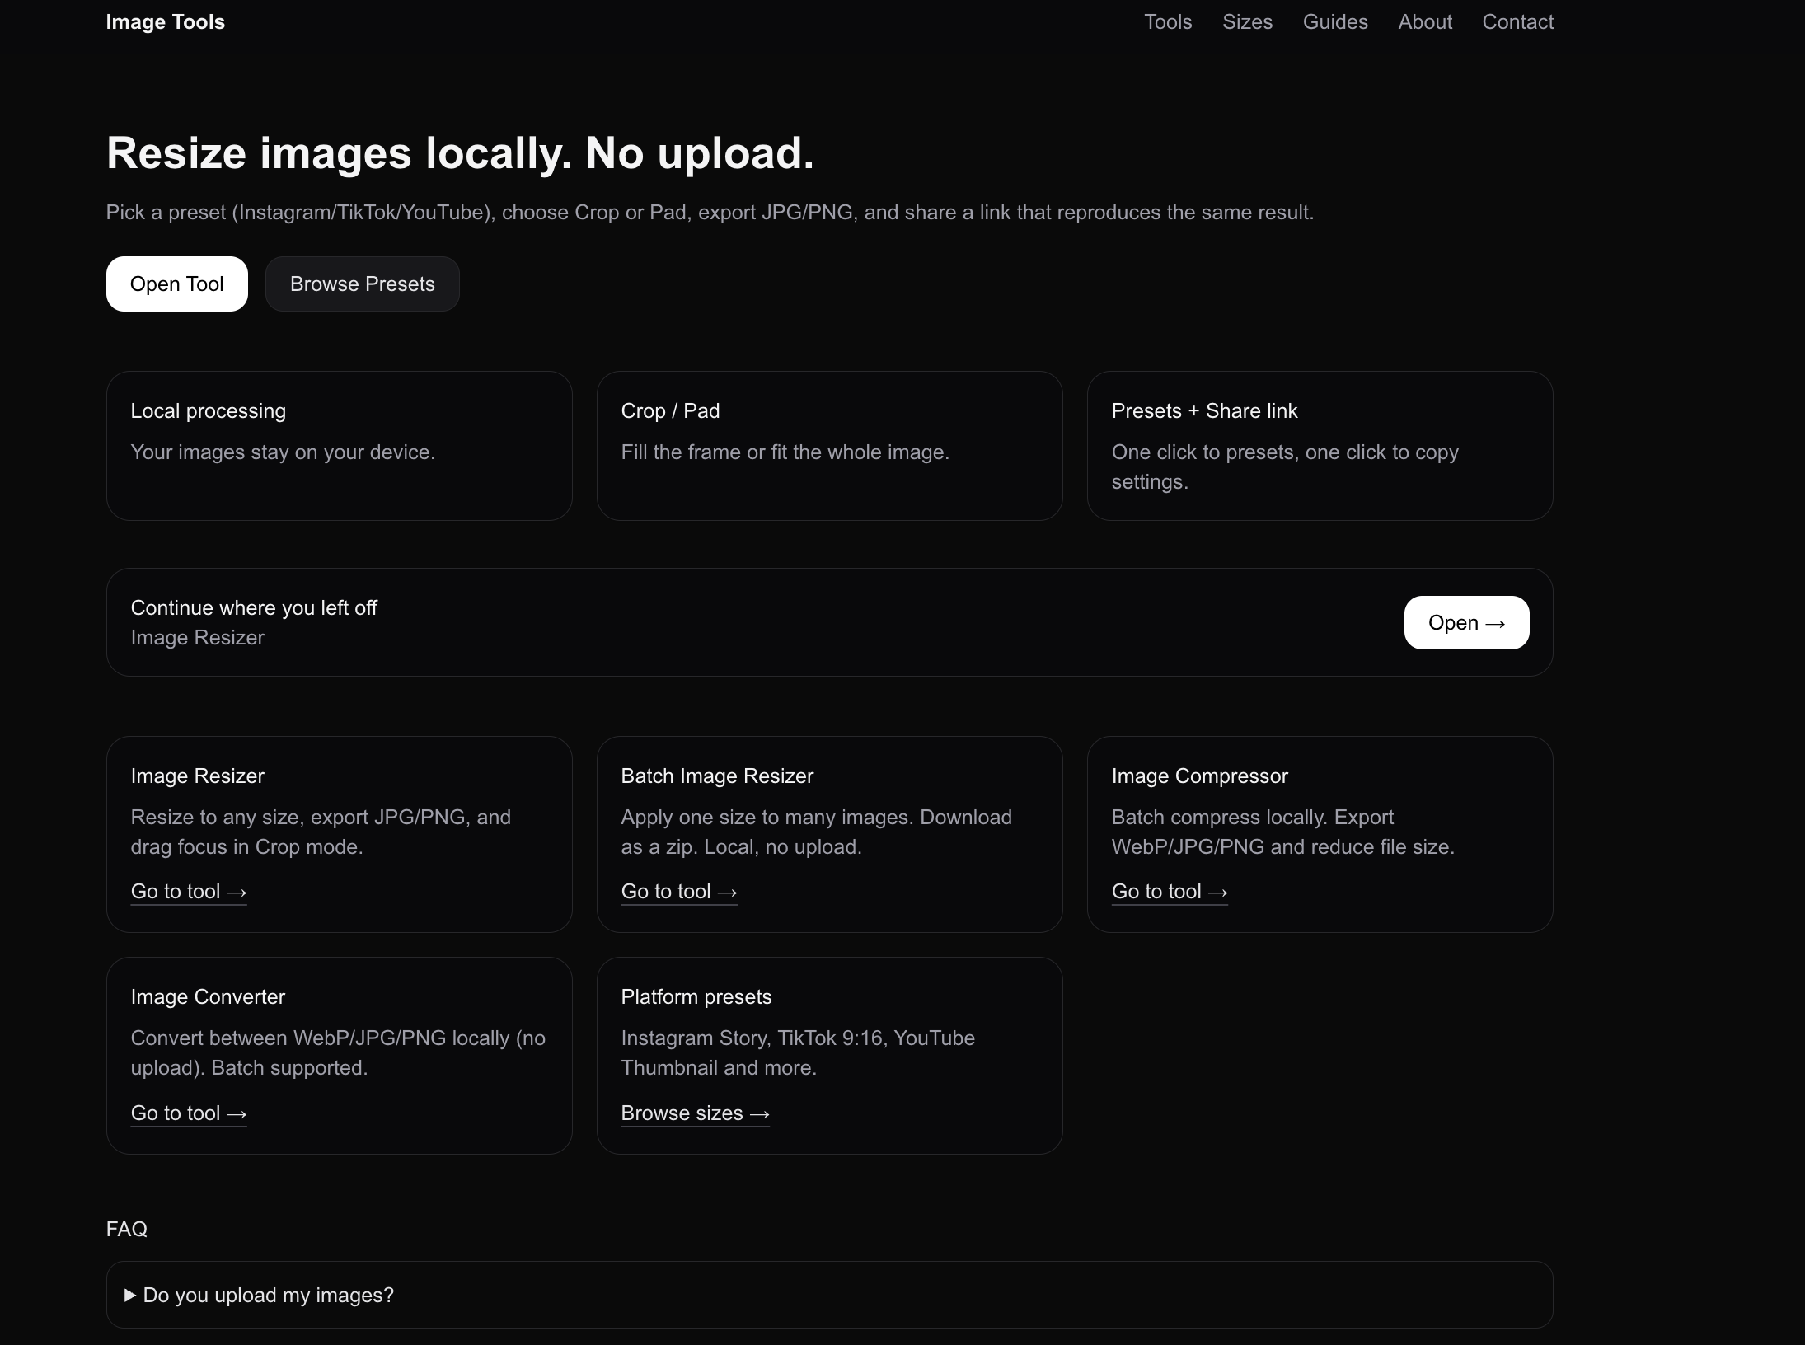Image resolution: width=1805 pixels, height=1345 pixels.
Task: Open the Guides page
Action: click(x=1335, y=22)
